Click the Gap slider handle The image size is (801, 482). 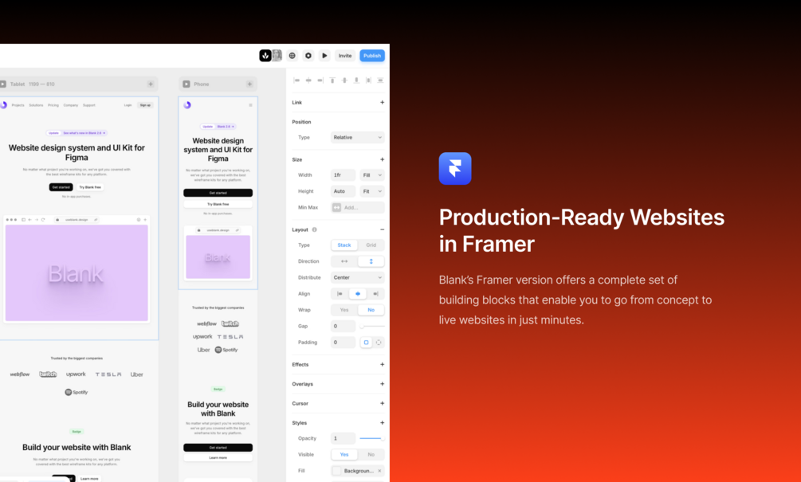(362, 327)
